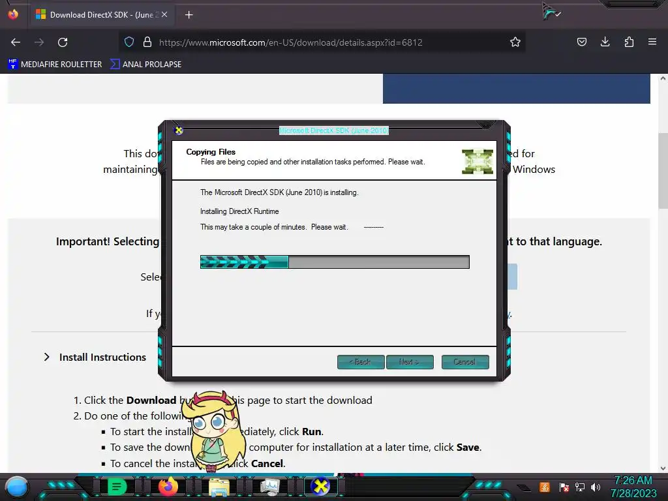
Task: Close the Download DirectX SDK tab
Action: tap(164, 14)
